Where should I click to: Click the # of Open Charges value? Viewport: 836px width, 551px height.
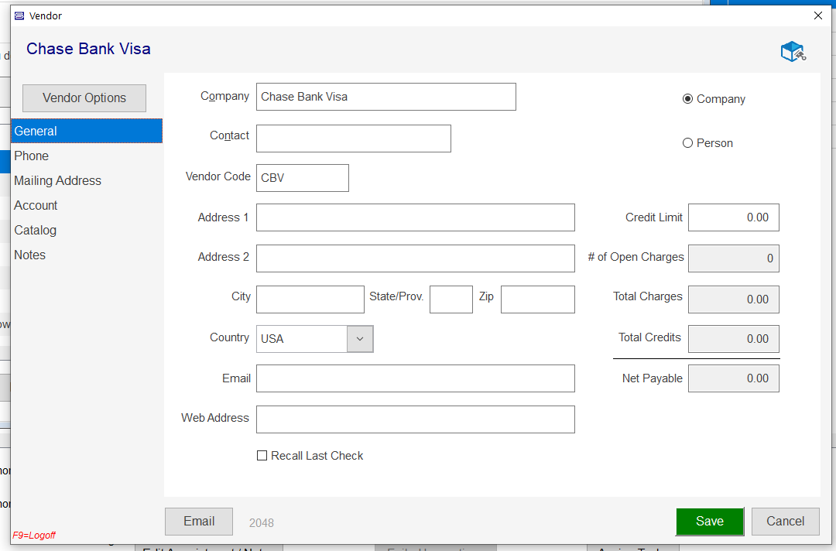click(x=734, y=258)
